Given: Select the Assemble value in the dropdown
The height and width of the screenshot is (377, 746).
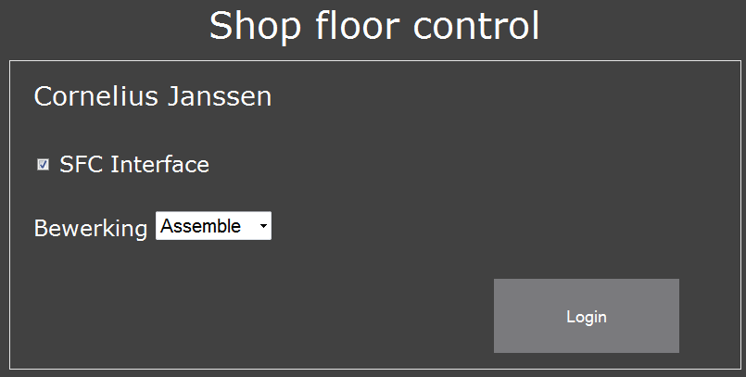Looking at the screenshot, I should [x=201, y=226].
